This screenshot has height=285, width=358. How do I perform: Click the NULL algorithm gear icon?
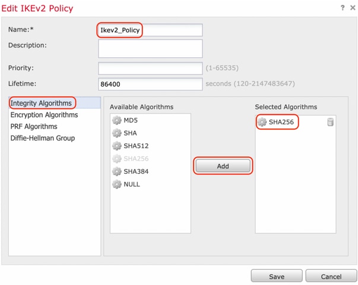(x=117, y=184)
